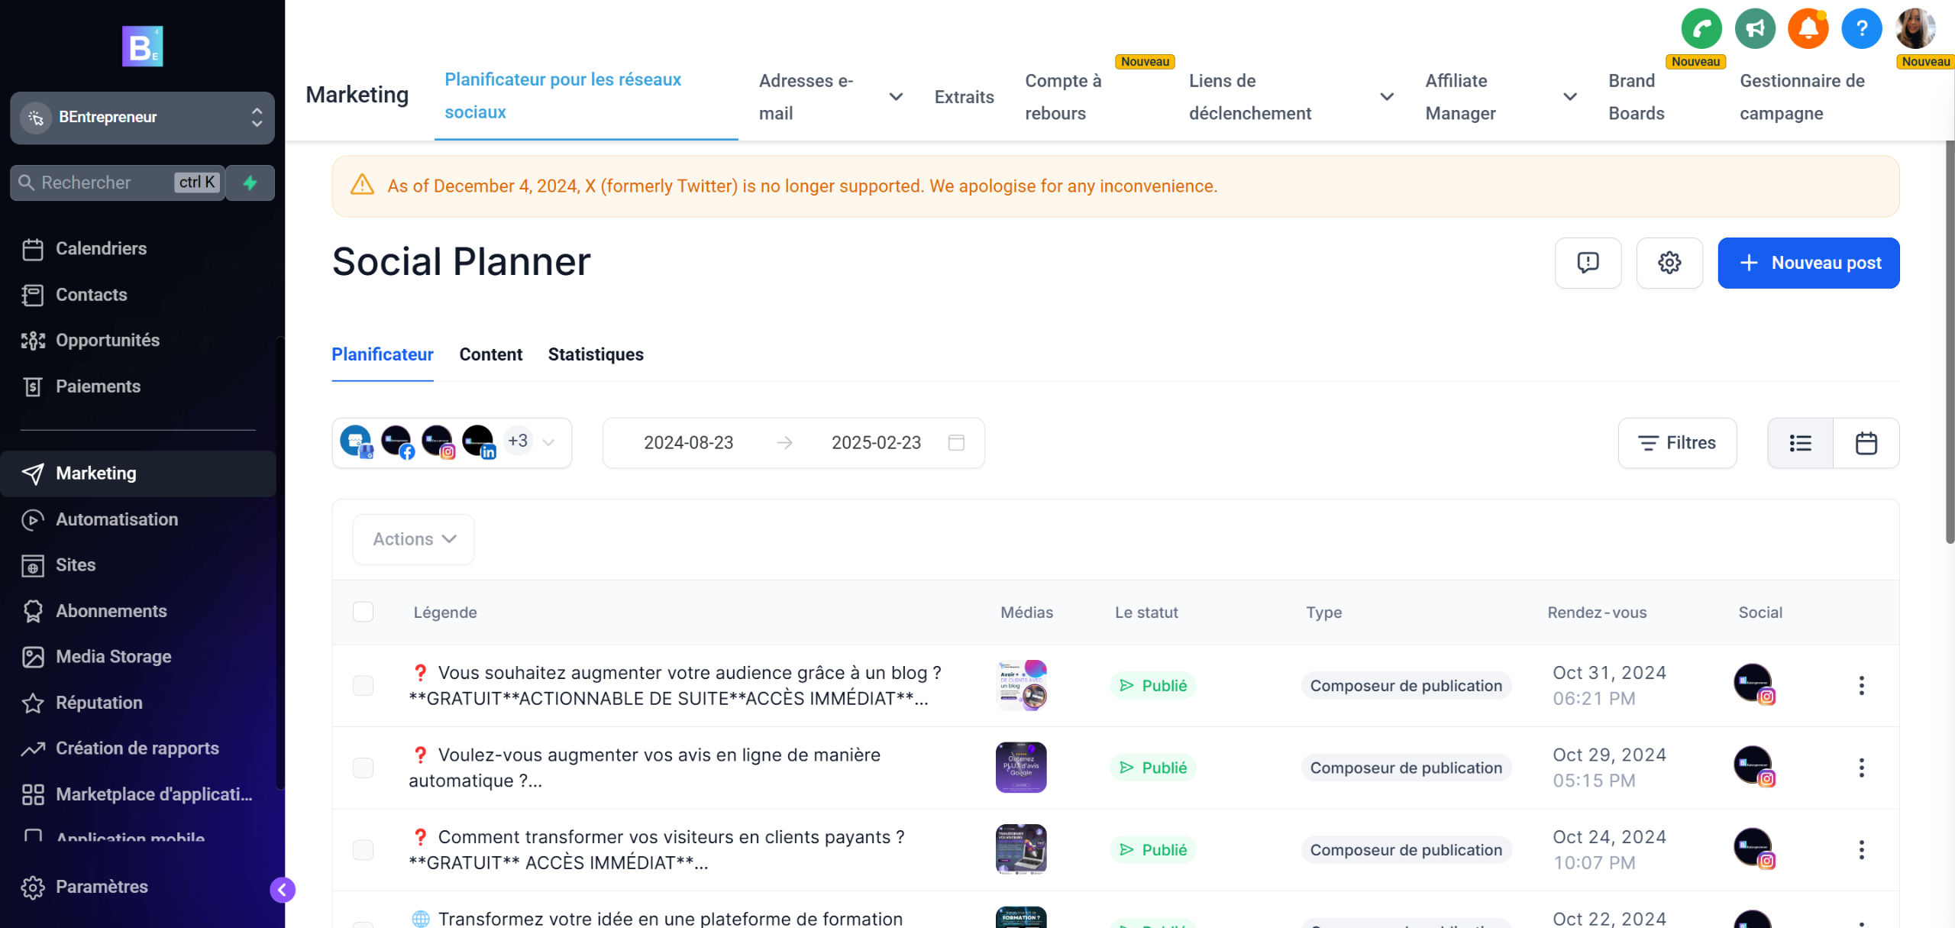Click the start date 2024-08-23 field
Viewport: 1955px width, 928px height.
688,443
